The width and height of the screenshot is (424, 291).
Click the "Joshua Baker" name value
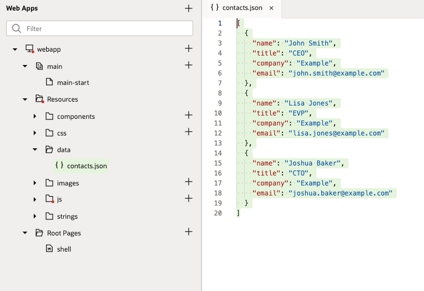312,163
